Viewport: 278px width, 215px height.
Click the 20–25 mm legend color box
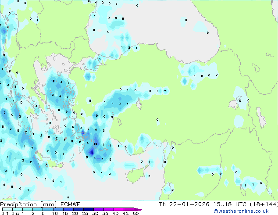78,209
